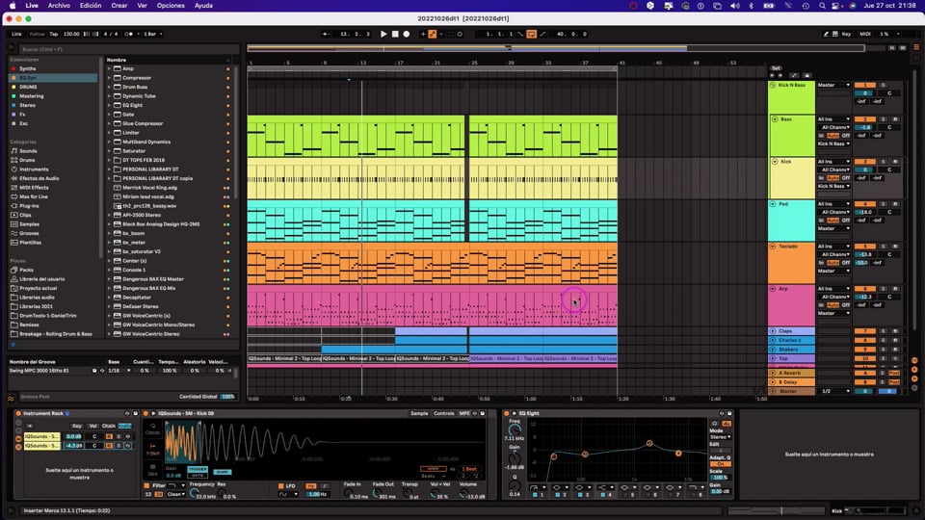Adjust the sampler Volume knob
925x520 pixels.
pos(463,493)
